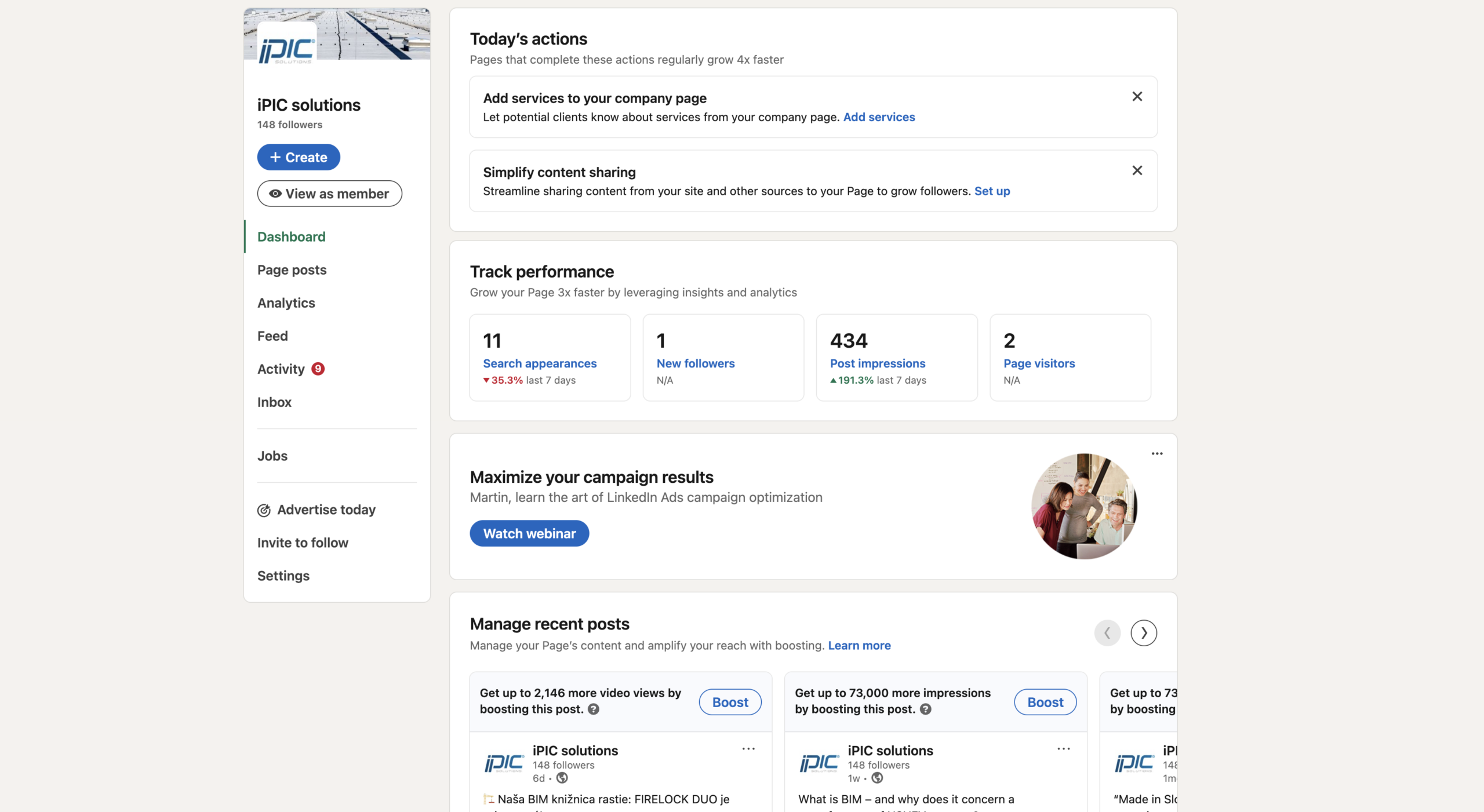Click the 148 followers count in sidebar
The height and width of the screenshot is (812, 1484).
pos(290,125)
